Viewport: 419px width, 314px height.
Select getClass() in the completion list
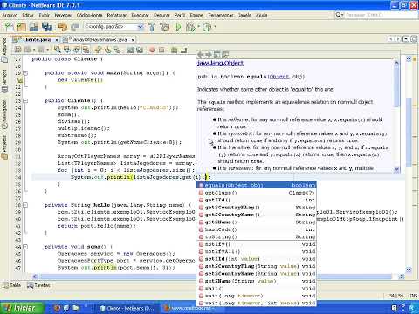(257, 193)
